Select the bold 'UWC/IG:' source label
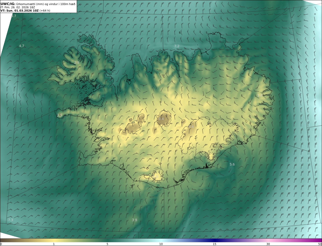Screen dimensions: 322x246 [8, 4]
